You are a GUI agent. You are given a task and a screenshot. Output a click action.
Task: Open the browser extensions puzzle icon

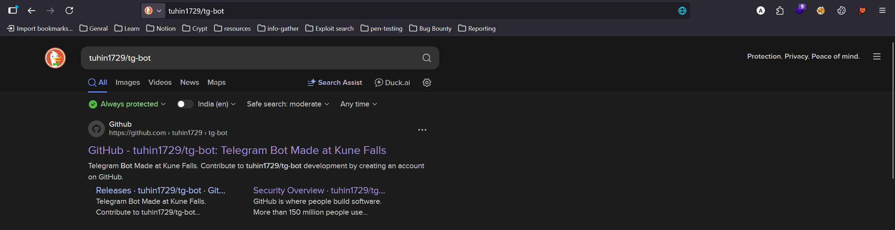tap(780, 11)
